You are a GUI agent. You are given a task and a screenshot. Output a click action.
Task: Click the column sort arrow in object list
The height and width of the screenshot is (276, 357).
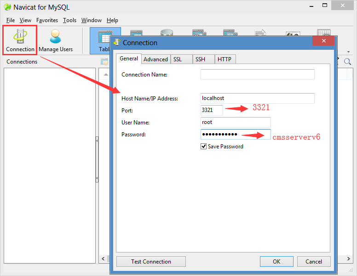pos(106,74)
